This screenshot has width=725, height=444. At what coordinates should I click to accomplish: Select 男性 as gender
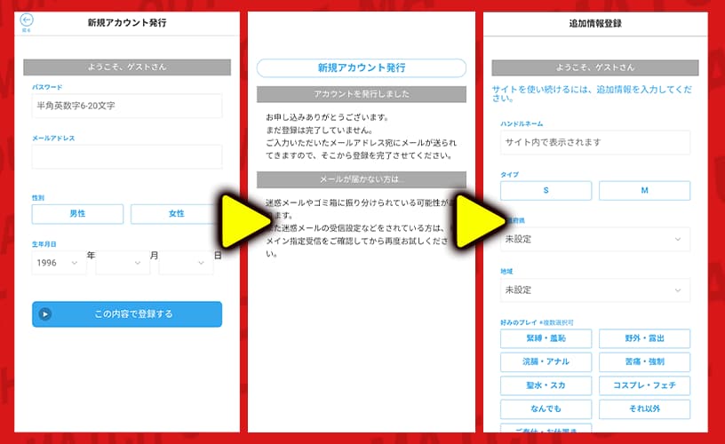[x=77, y=214]
